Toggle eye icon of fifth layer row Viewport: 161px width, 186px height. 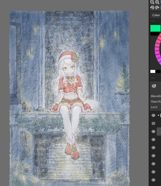click(153, 148)
